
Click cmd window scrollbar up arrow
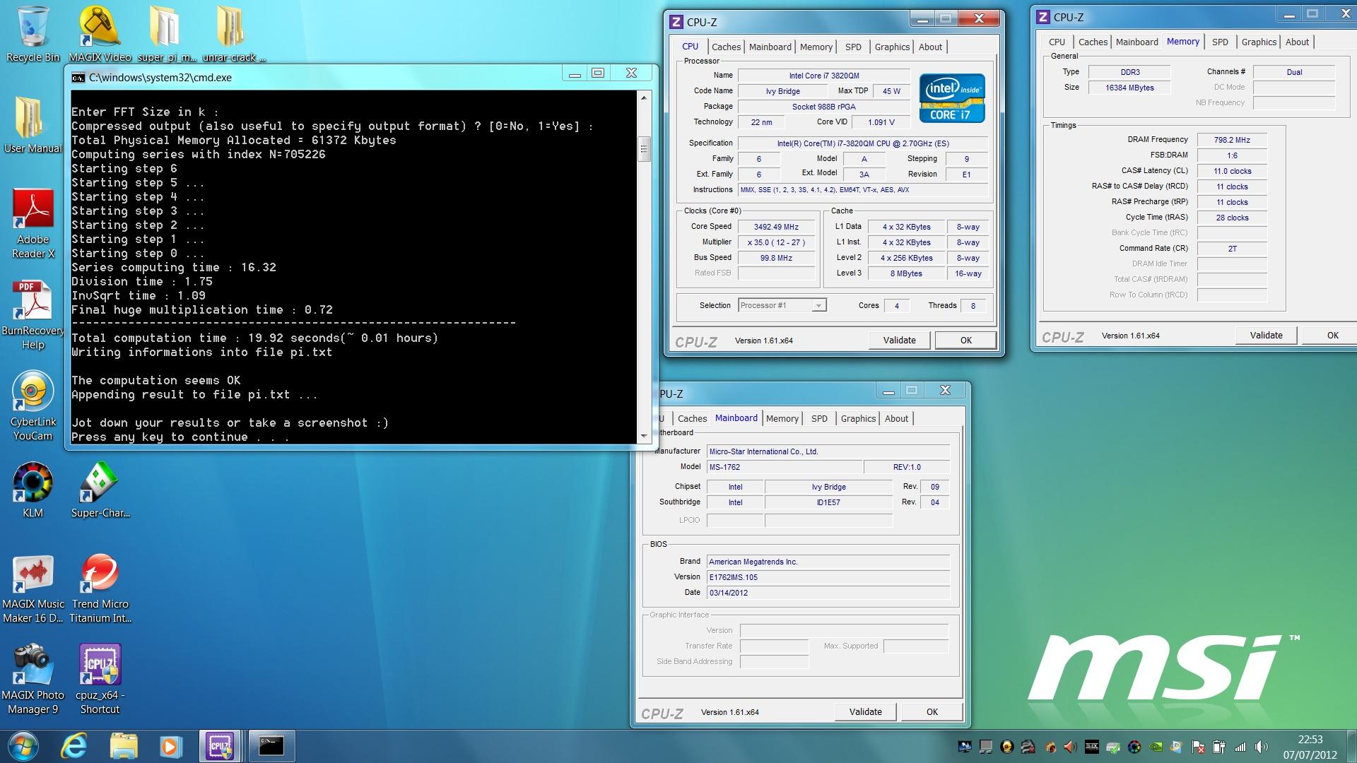643,97
